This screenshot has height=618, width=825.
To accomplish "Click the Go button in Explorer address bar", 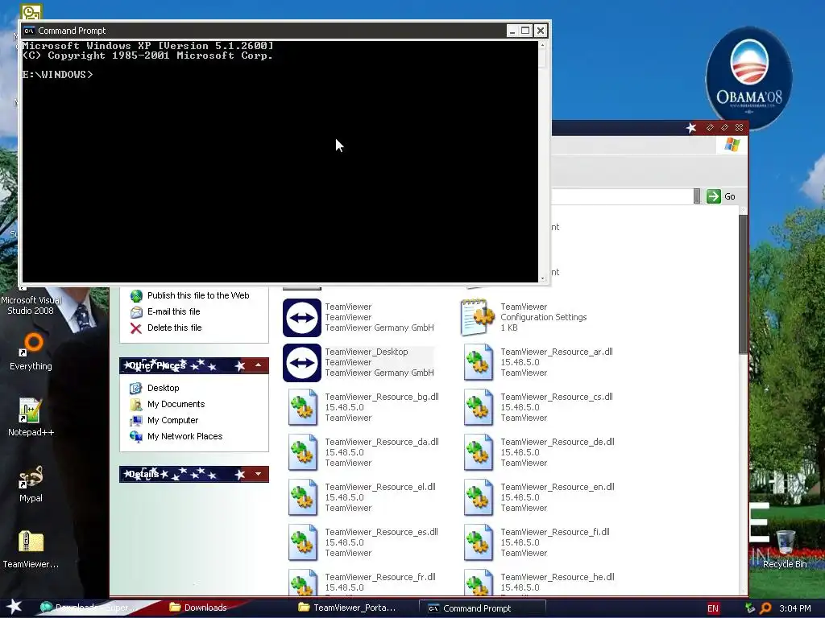I will coord(721,196).
